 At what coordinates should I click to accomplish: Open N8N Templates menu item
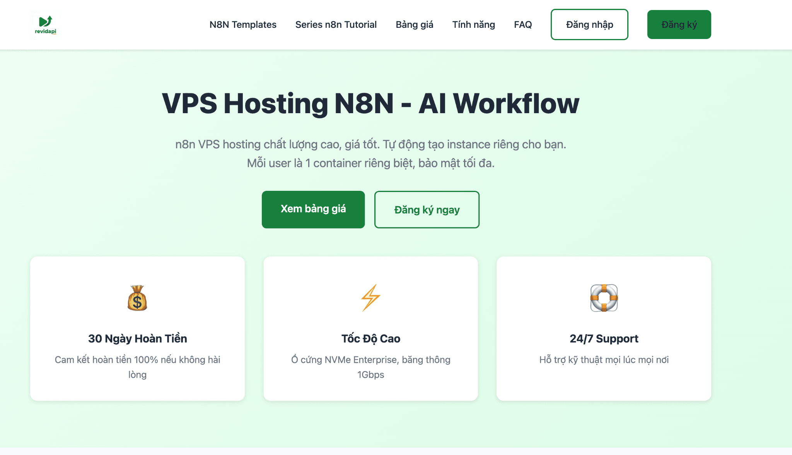pyautogui.click(x=243, y=25)
